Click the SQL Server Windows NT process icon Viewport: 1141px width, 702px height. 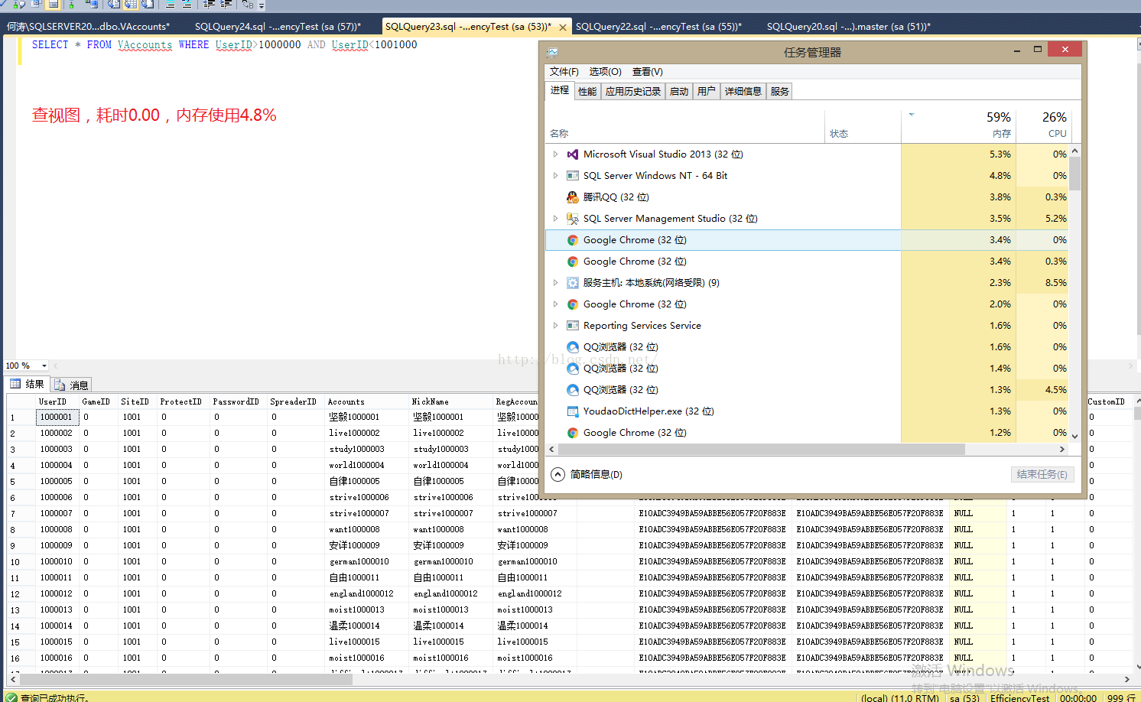pos(572,176)
